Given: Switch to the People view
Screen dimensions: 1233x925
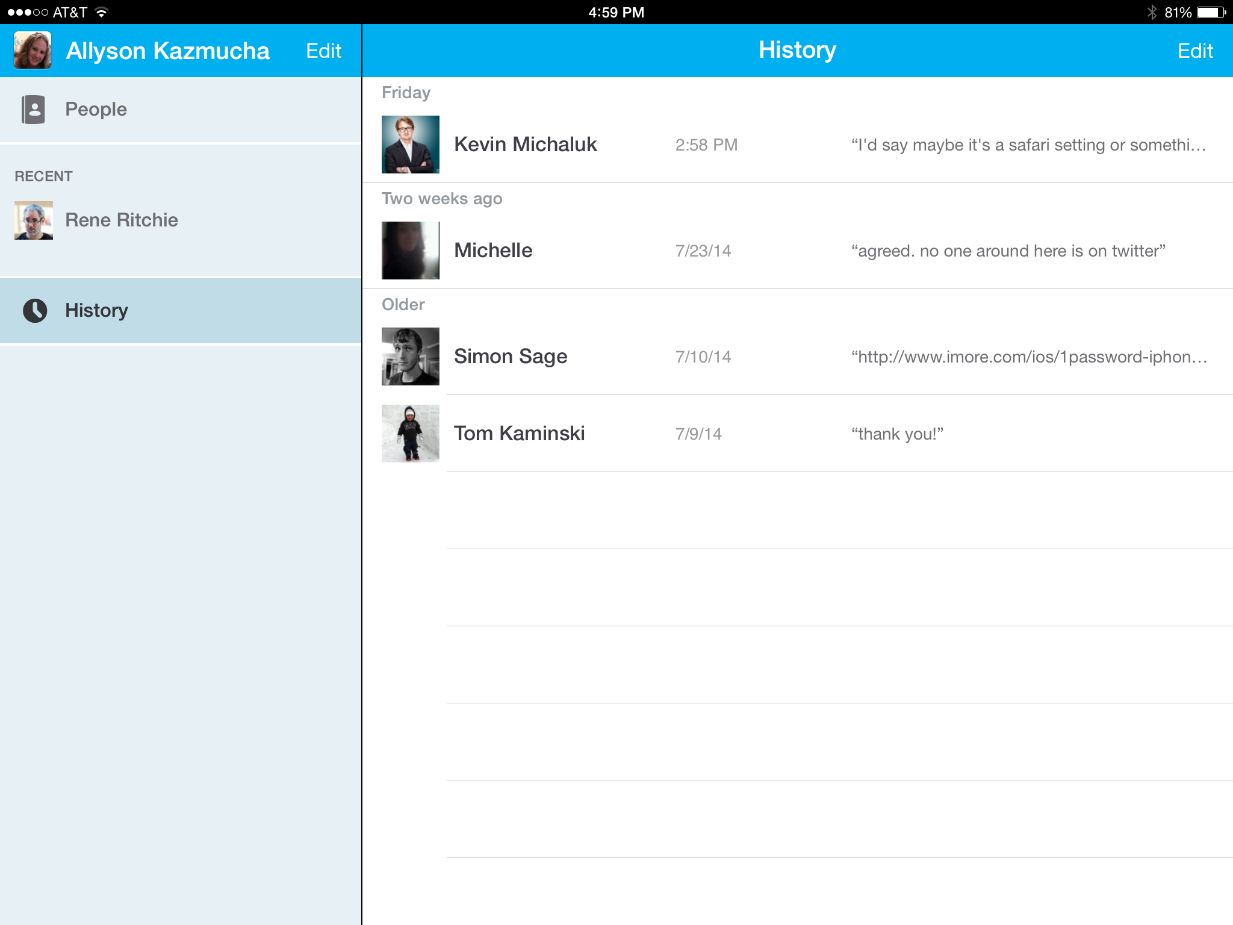Looking at the screenshot, I should pyautogui.click(x=96, y=109).
